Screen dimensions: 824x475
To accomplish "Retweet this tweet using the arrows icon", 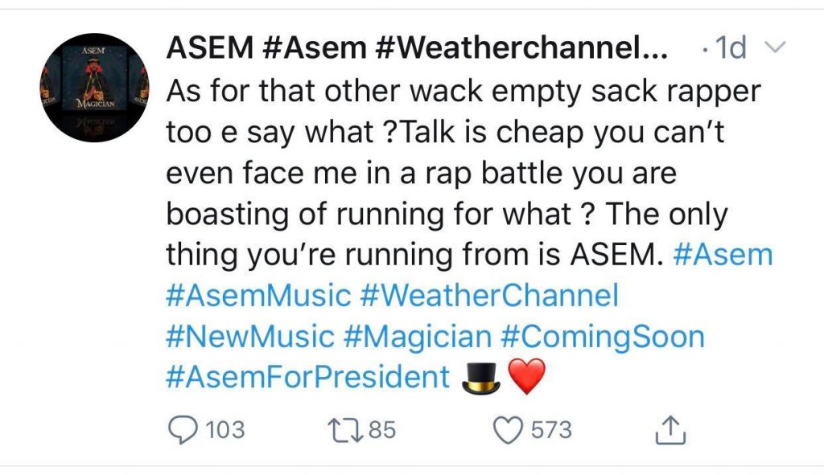I will pos(347,430).
